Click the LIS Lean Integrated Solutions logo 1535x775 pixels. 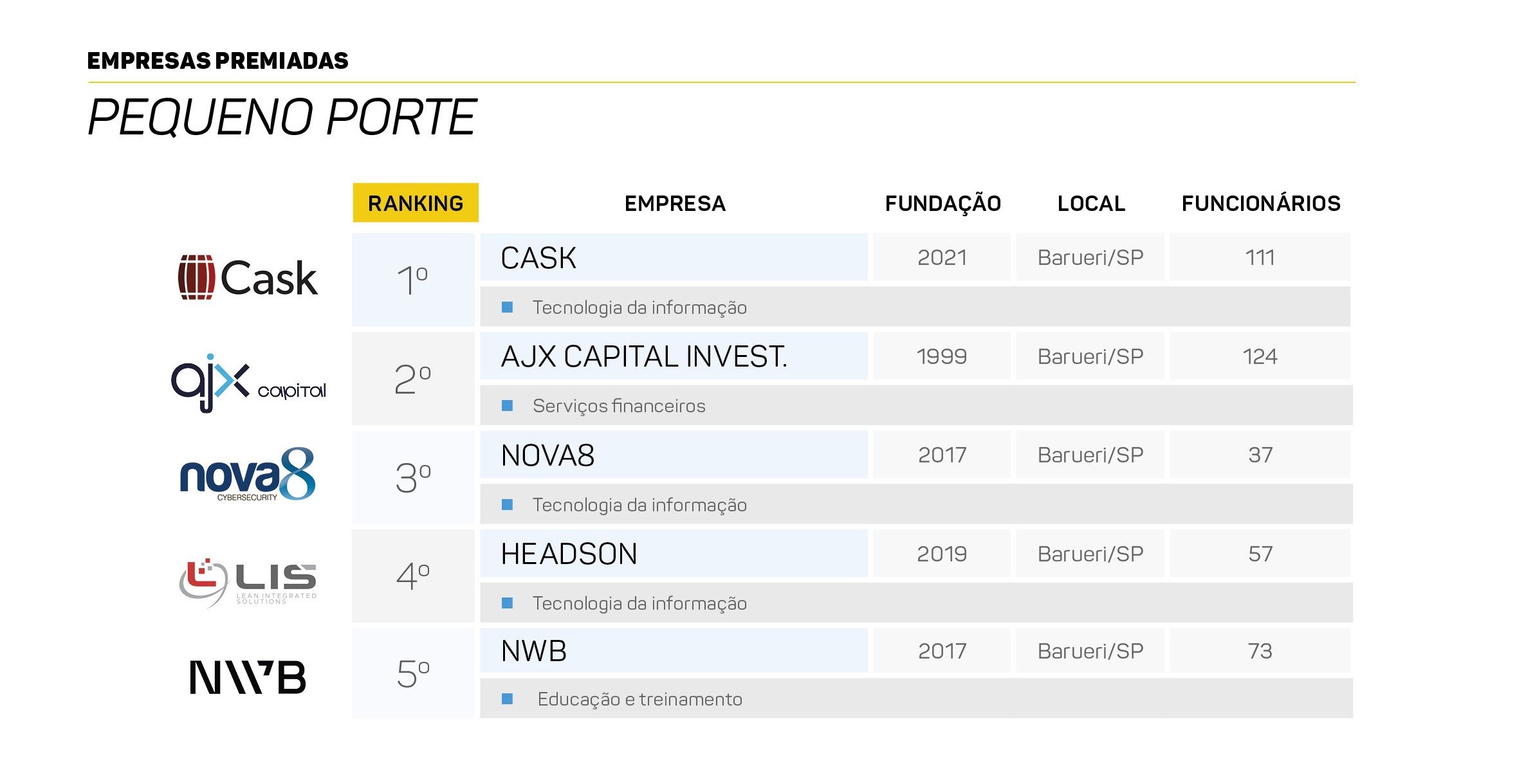click(x=248, y=583)
